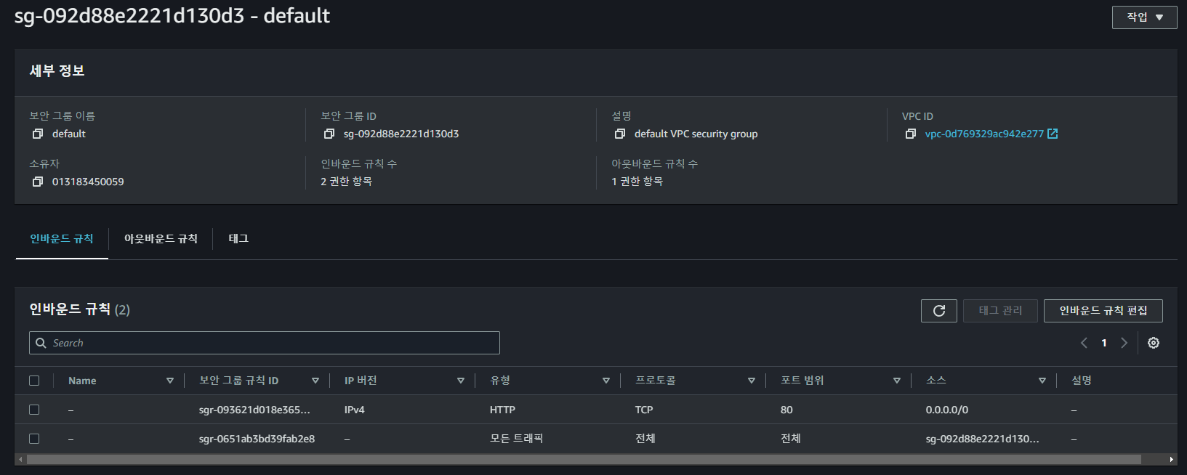Copy the security group name default

(38, 134)
